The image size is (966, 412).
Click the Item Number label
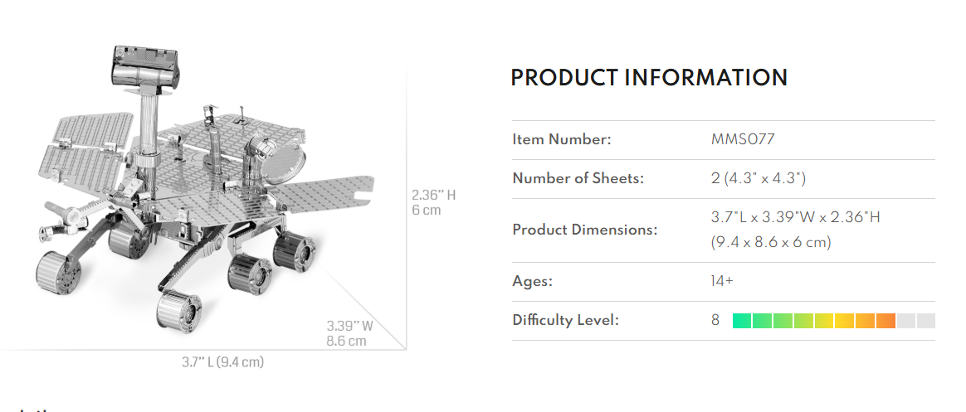tap(562, 139)
